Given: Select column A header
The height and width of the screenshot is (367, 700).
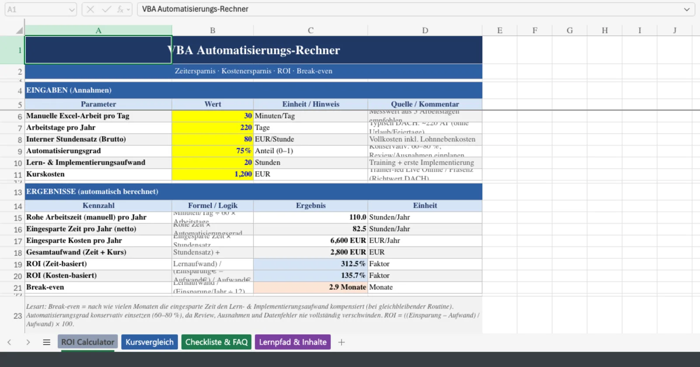Looking at the screenshot, I should click(98, 30).
